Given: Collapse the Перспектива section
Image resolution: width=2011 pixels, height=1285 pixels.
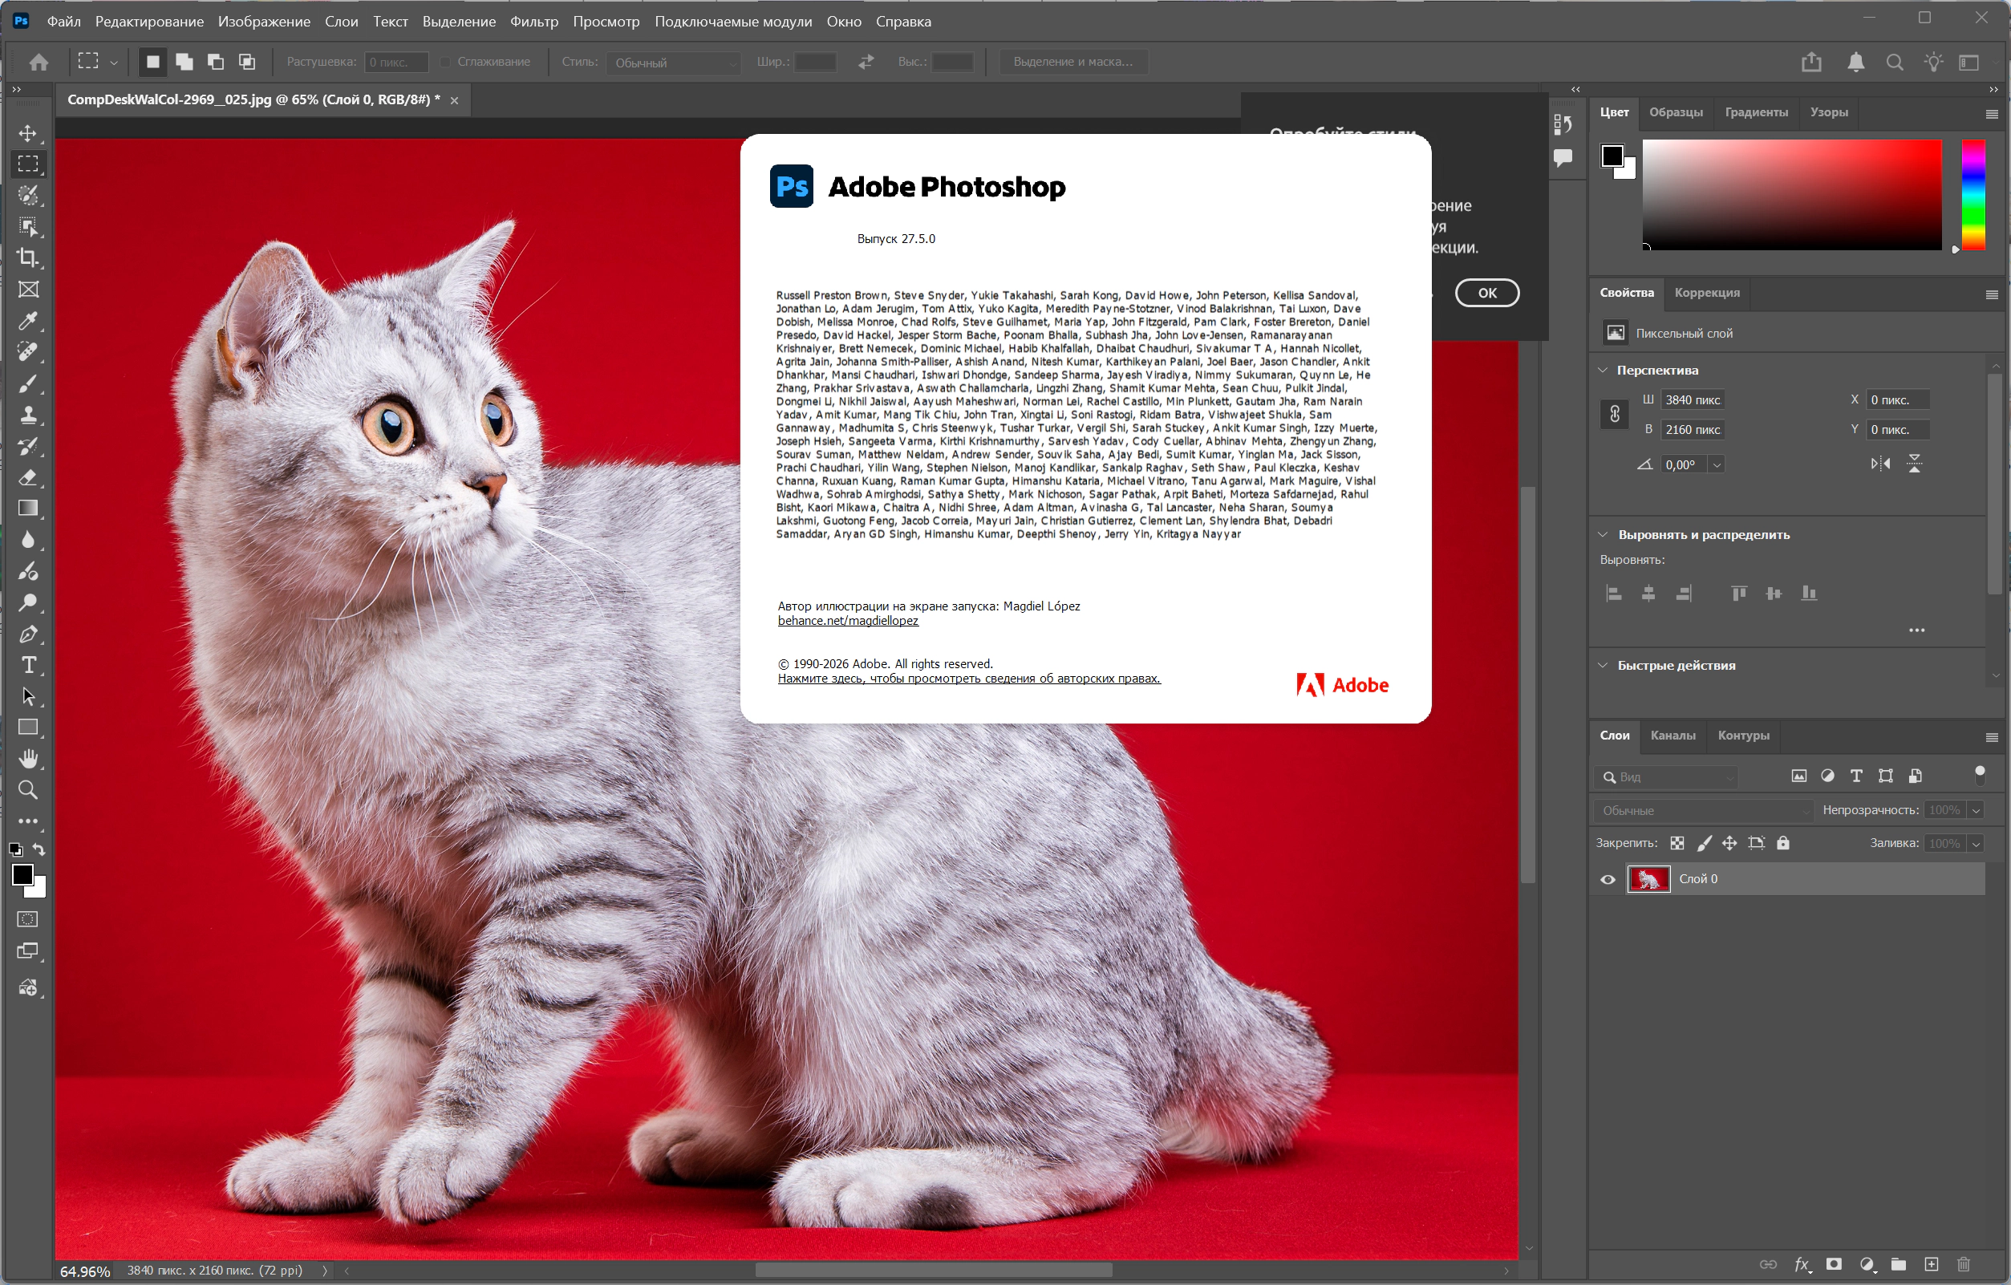Looking at the screenshot, I should tap(1603, 370).
